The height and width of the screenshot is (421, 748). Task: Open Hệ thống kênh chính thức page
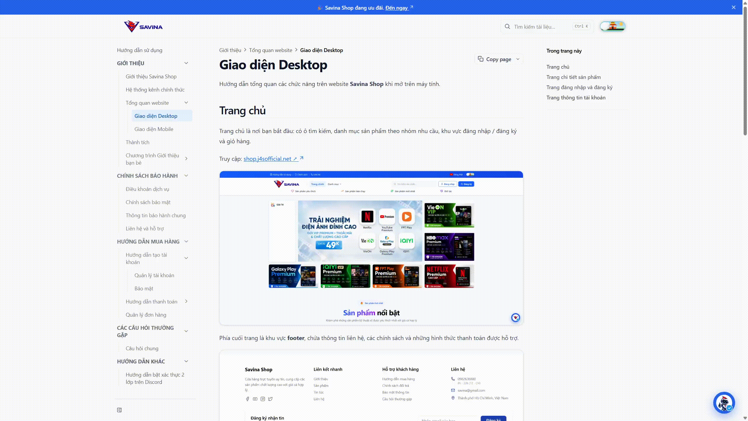[x=155, y=89]
